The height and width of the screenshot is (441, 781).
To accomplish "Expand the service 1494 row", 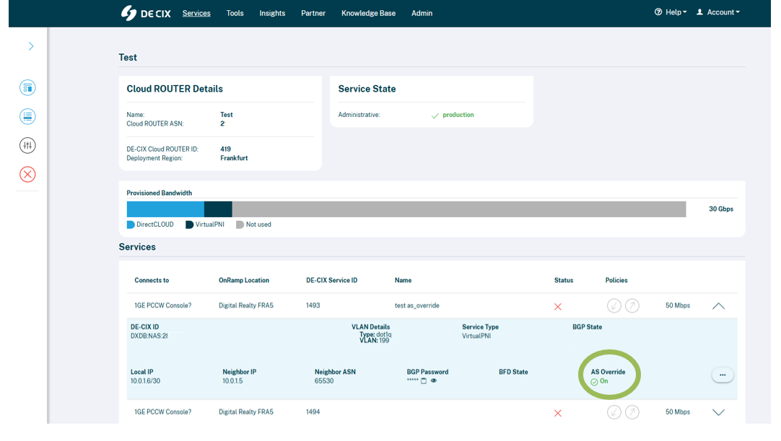I will (x=718, y=412).
